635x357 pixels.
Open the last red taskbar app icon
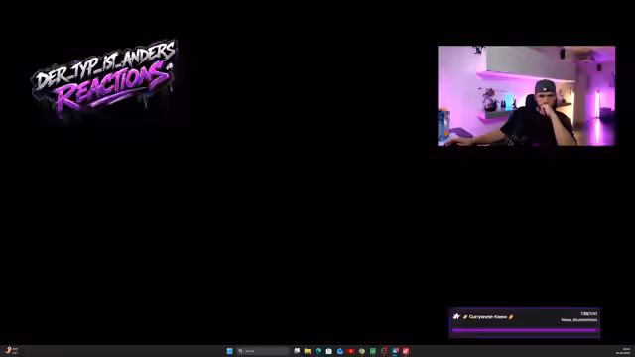pyautogui.click(x=406, y=351)
